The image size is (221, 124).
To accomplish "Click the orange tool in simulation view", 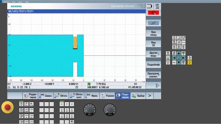I will [75, 43].
